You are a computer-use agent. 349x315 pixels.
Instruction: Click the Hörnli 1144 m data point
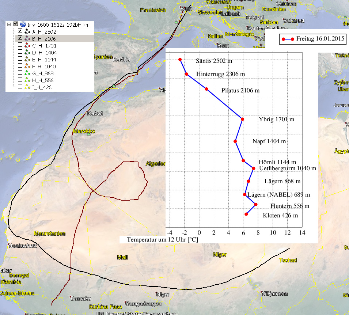[243, 160]
